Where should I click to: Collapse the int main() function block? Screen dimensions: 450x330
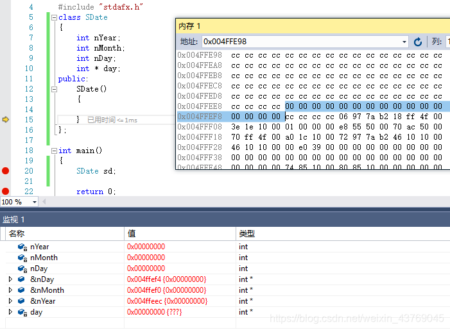(x=54, y=151)
